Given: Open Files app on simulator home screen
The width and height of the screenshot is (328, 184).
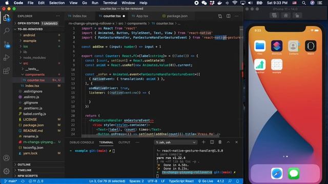Looking at the screenshot, I should pos(260,46).
